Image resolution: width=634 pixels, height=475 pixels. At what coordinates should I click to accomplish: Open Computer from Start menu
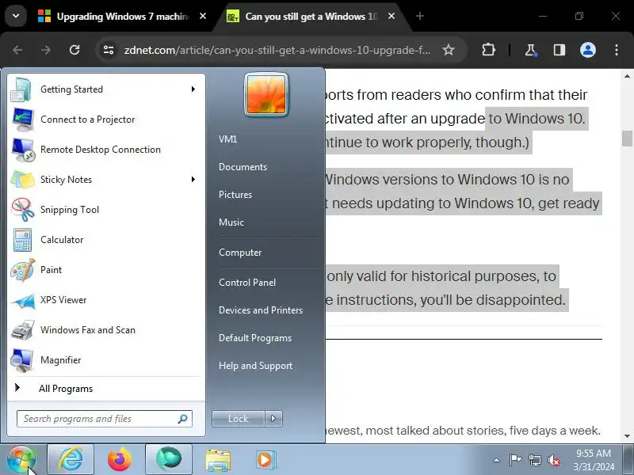(240, 253)
